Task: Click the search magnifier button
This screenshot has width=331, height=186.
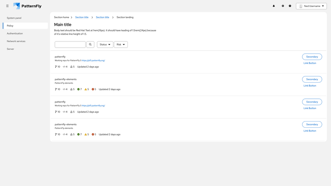Action: tap(90, 45)
